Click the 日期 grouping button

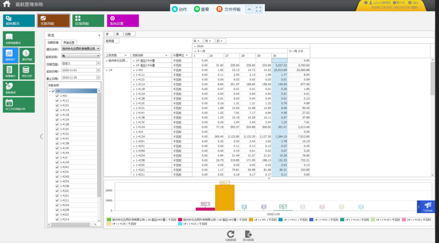point(129,34)
